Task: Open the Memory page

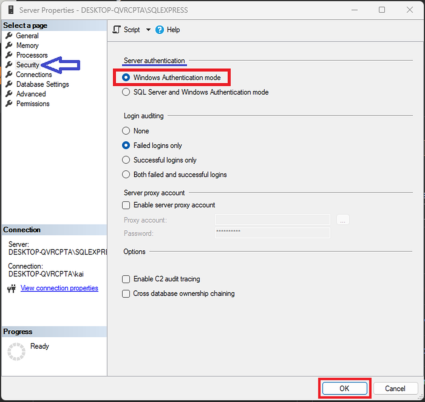Action: [27, 45]
